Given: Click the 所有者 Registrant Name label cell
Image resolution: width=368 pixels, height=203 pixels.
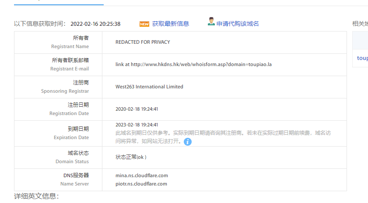Looking at the screenshot, I should point(70,42).
